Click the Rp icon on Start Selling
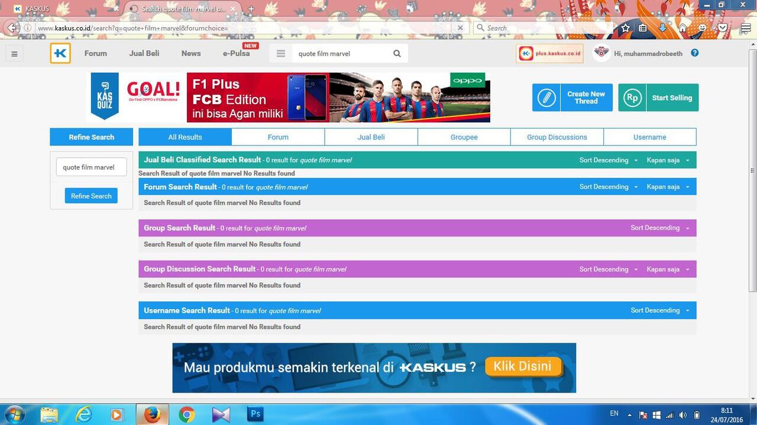This screenshot has width=757, height=425. click(632, 98)
